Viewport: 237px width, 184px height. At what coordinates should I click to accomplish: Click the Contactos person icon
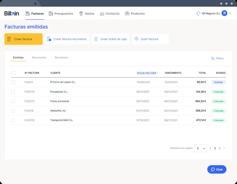pyautogui.click(x=102, y=14)
